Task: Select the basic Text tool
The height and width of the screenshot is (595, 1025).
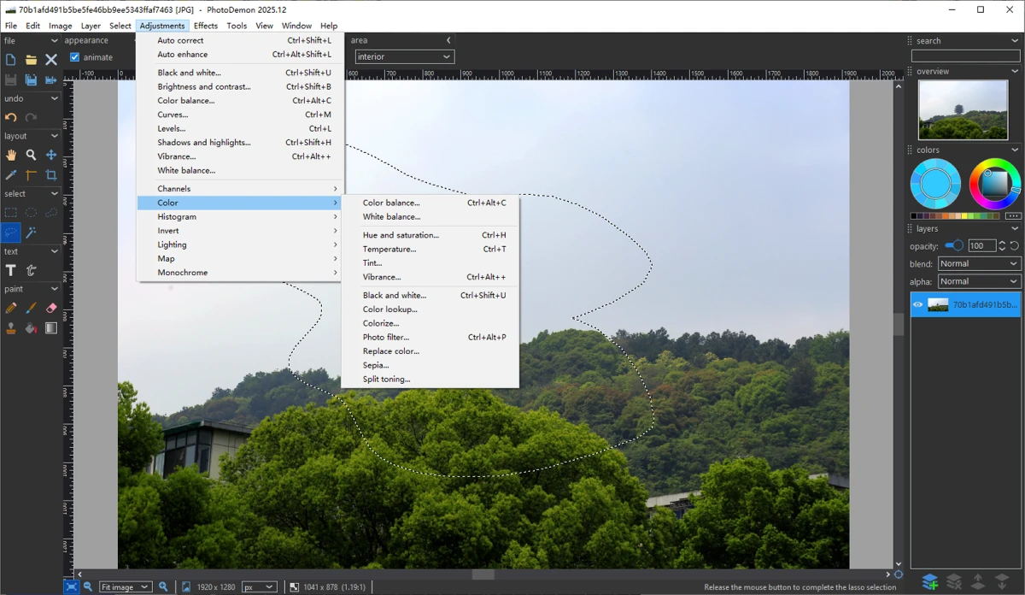Action: [10, 270]
